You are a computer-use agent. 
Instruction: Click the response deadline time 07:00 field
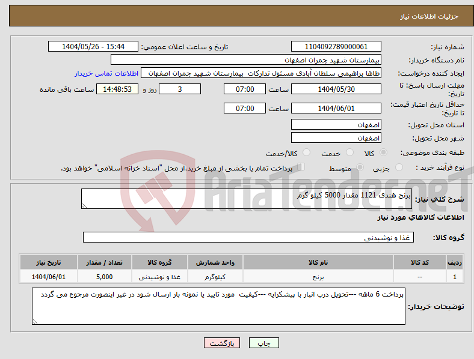pos(245,89)
